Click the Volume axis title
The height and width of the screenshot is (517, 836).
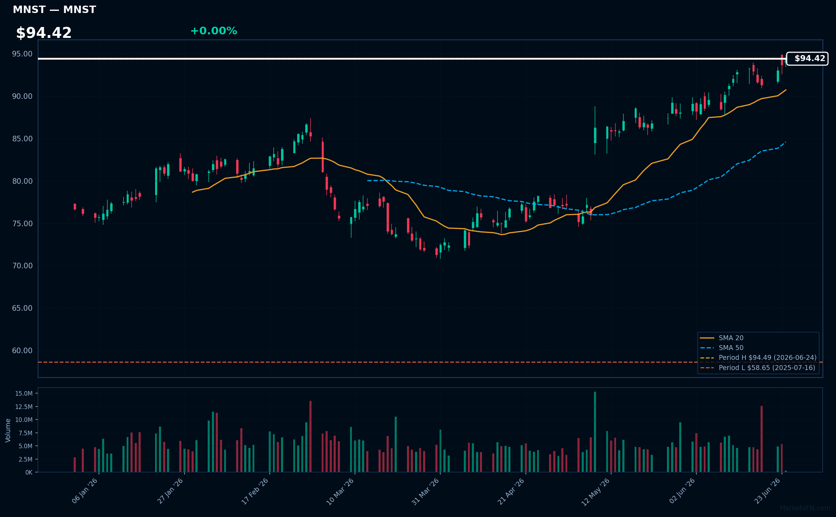pyautogui.click(x=8, y=430)
